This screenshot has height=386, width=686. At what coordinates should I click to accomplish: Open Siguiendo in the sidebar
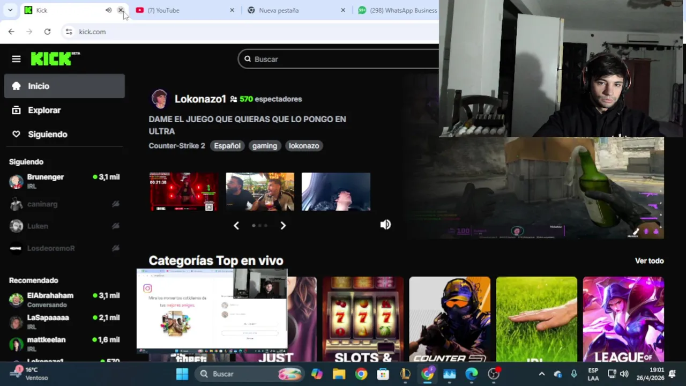tap(64, 134)
